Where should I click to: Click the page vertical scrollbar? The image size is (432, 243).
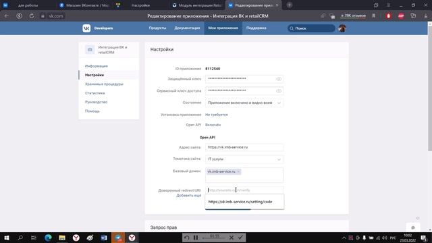pyautogui.click(x=430, y=88)
